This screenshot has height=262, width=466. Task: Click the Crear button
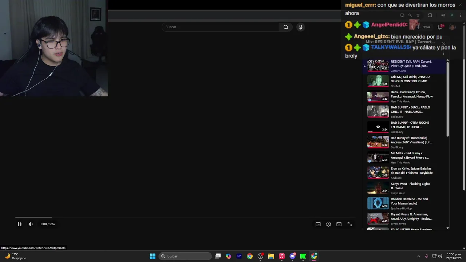coord(423,27)
